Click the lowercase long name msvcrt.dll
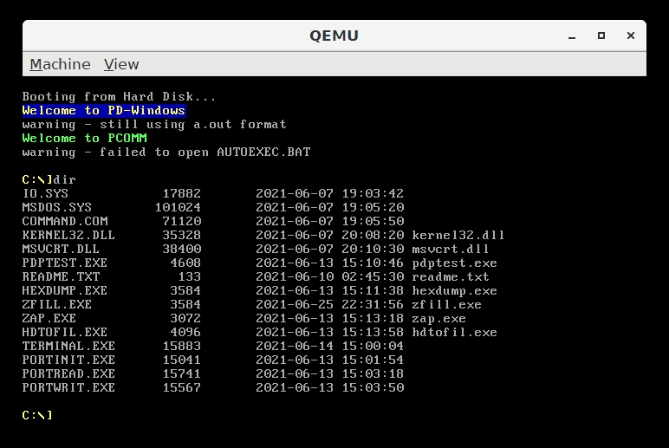The height and width of the screenshot is (448, 669). pyautogui.click(x=451, y=250)
